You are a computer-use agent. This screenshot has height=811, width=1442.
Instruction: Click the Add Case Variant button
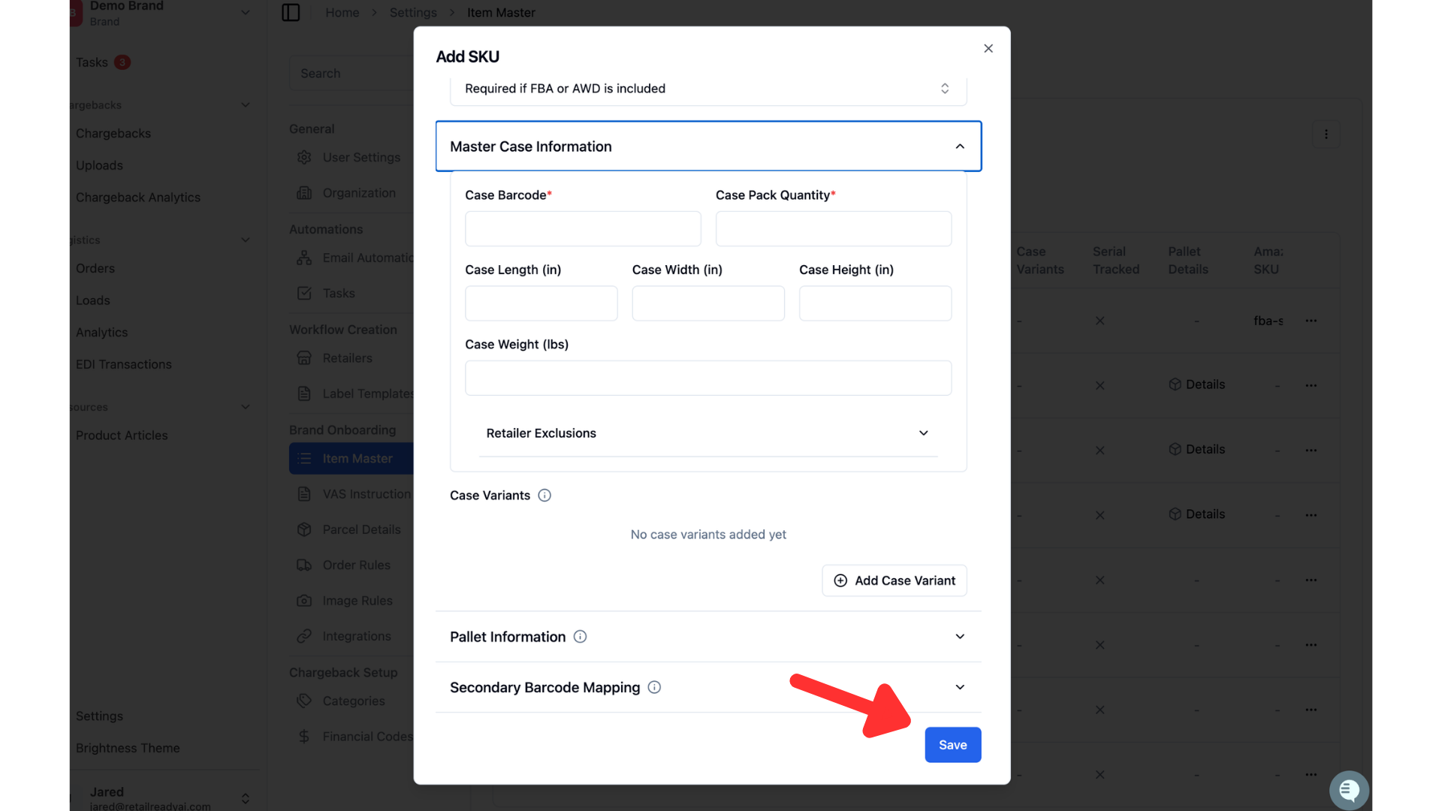click(894, 580)
